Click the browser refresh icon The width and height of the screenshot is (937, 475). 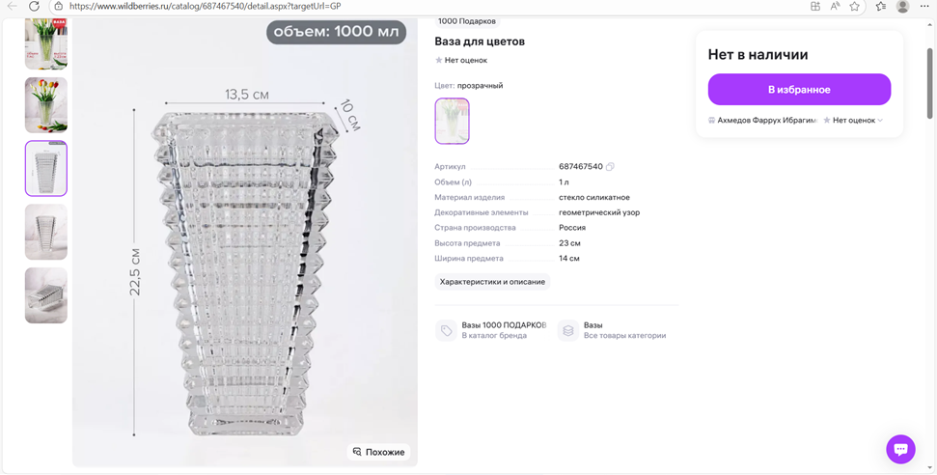[x=34, y=6]
